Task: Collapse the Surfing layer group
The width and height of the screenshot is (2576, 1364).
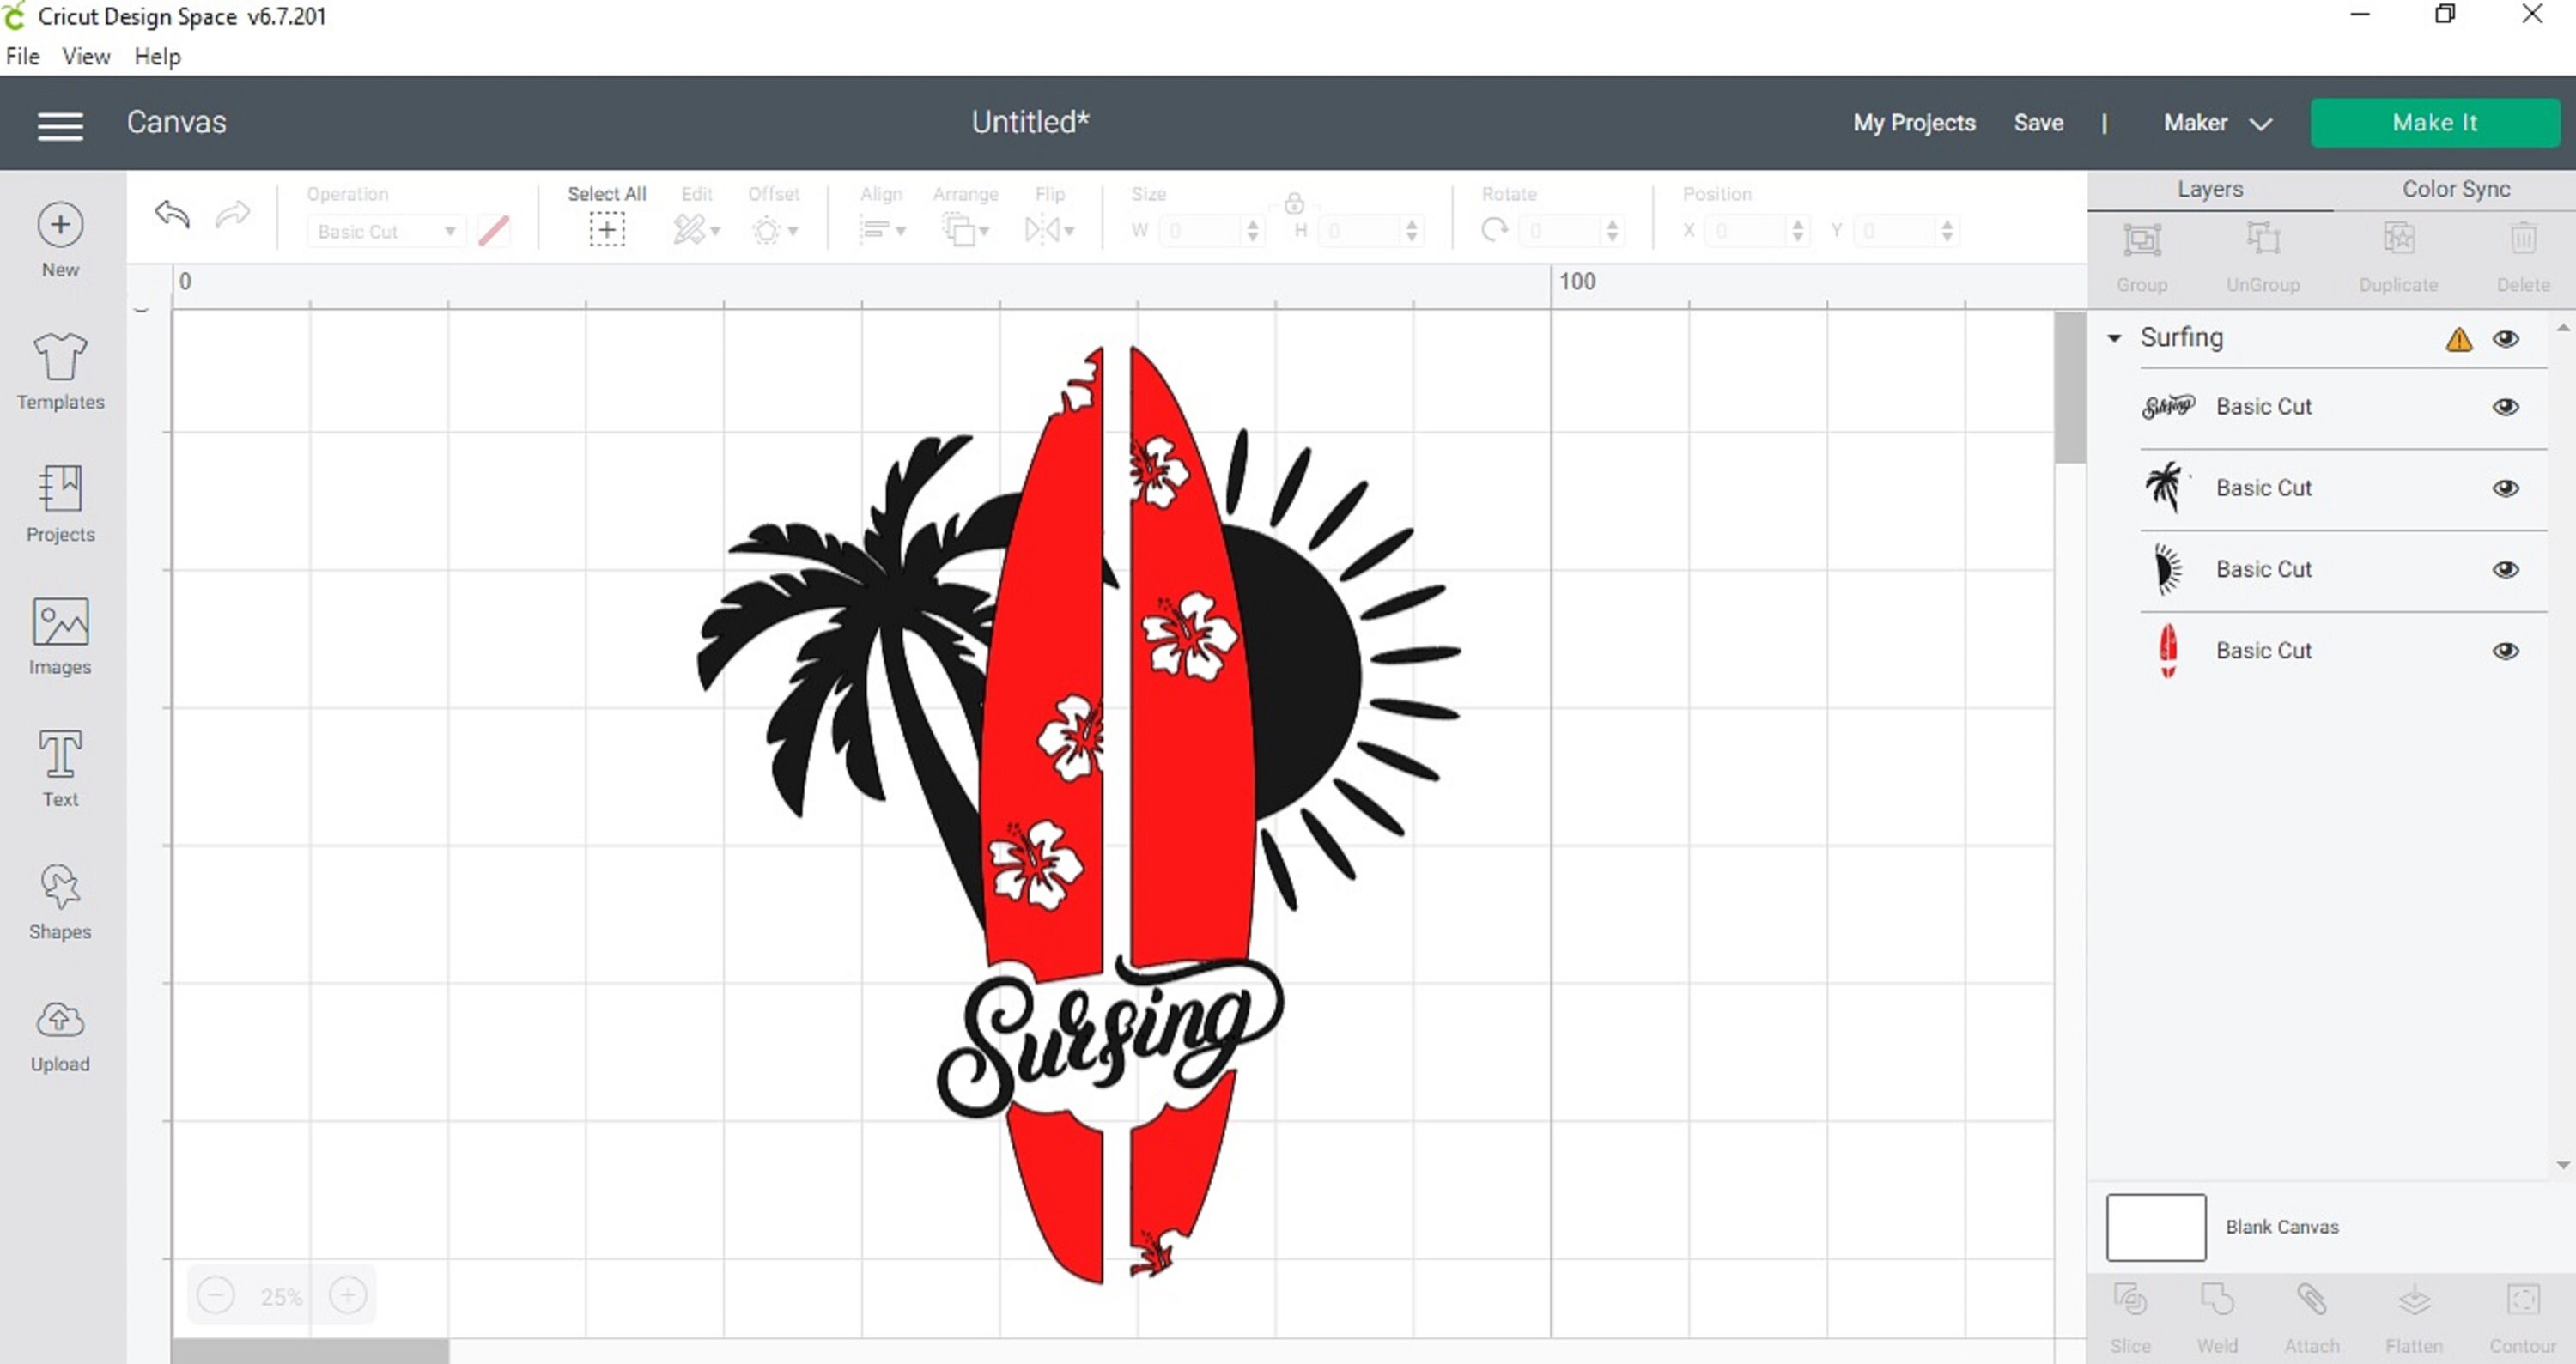Action: point(2116,338)
